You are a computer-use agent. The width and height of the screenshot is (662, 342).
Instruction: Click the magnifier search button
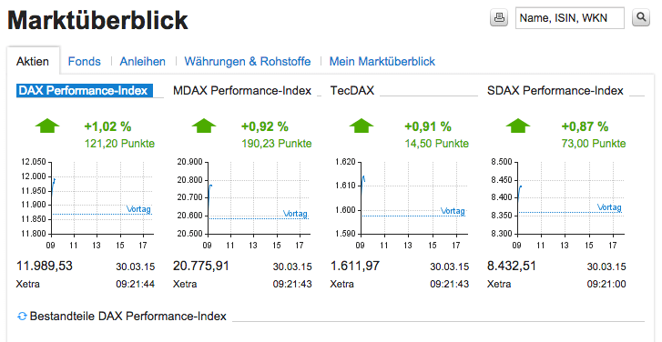click(x=641, y=17)
